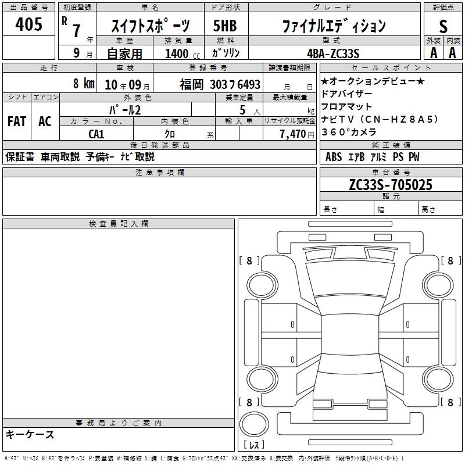The image size is (465, 465).
Task: Select chassis number ZC33S-705025
Action: coord(391,185)
